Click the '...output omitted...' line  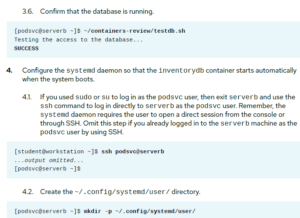(x=49, y=160)
